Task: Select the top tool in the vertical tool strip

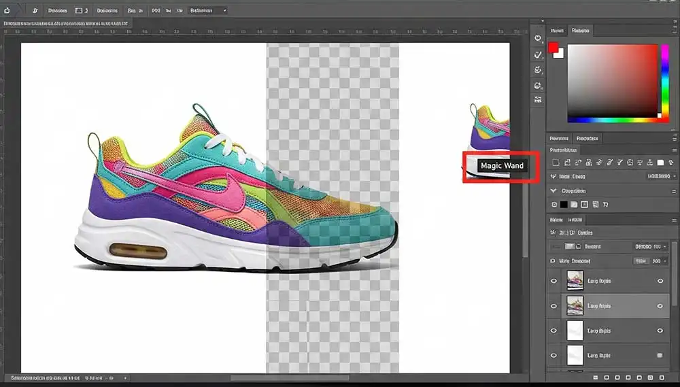Action: click(x=538, y=38)
